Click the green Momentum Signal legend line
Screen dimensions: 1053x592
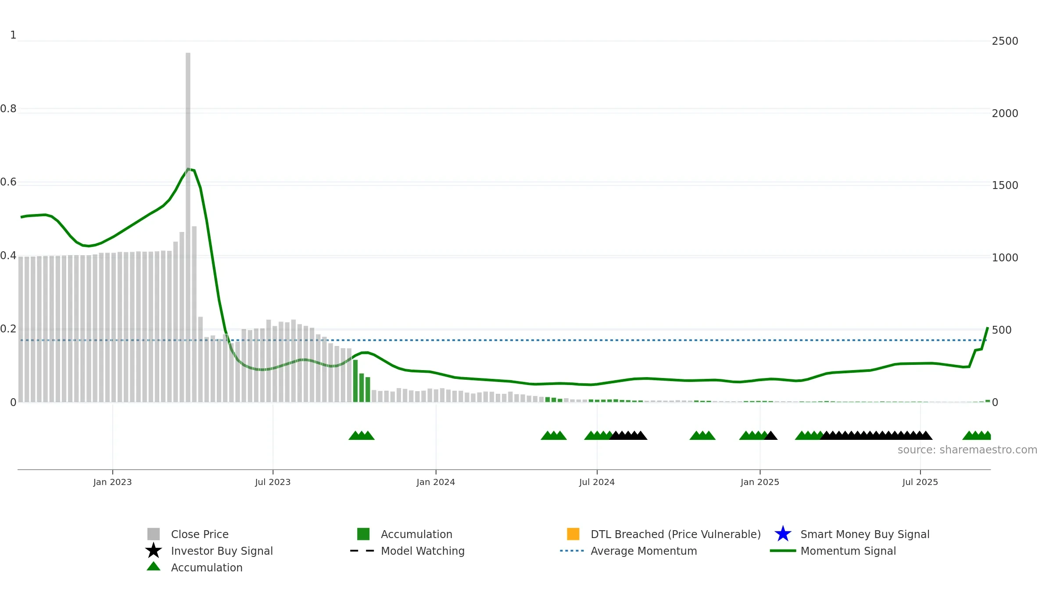point(783,550)
